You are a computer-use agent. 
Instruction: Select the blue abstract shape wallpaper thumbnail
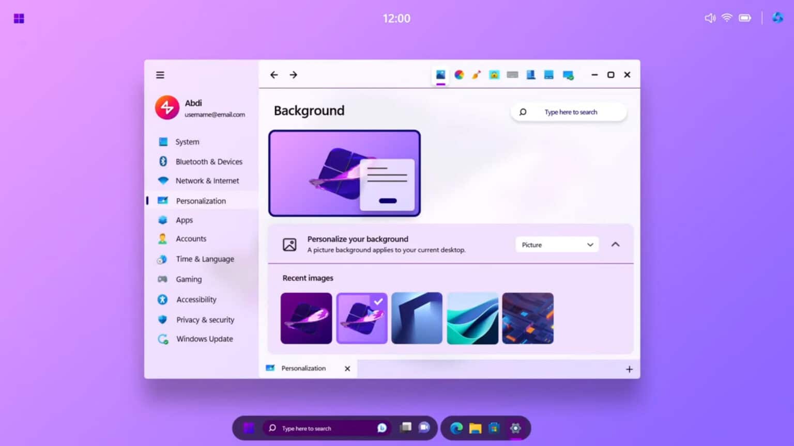coord(417,317)
